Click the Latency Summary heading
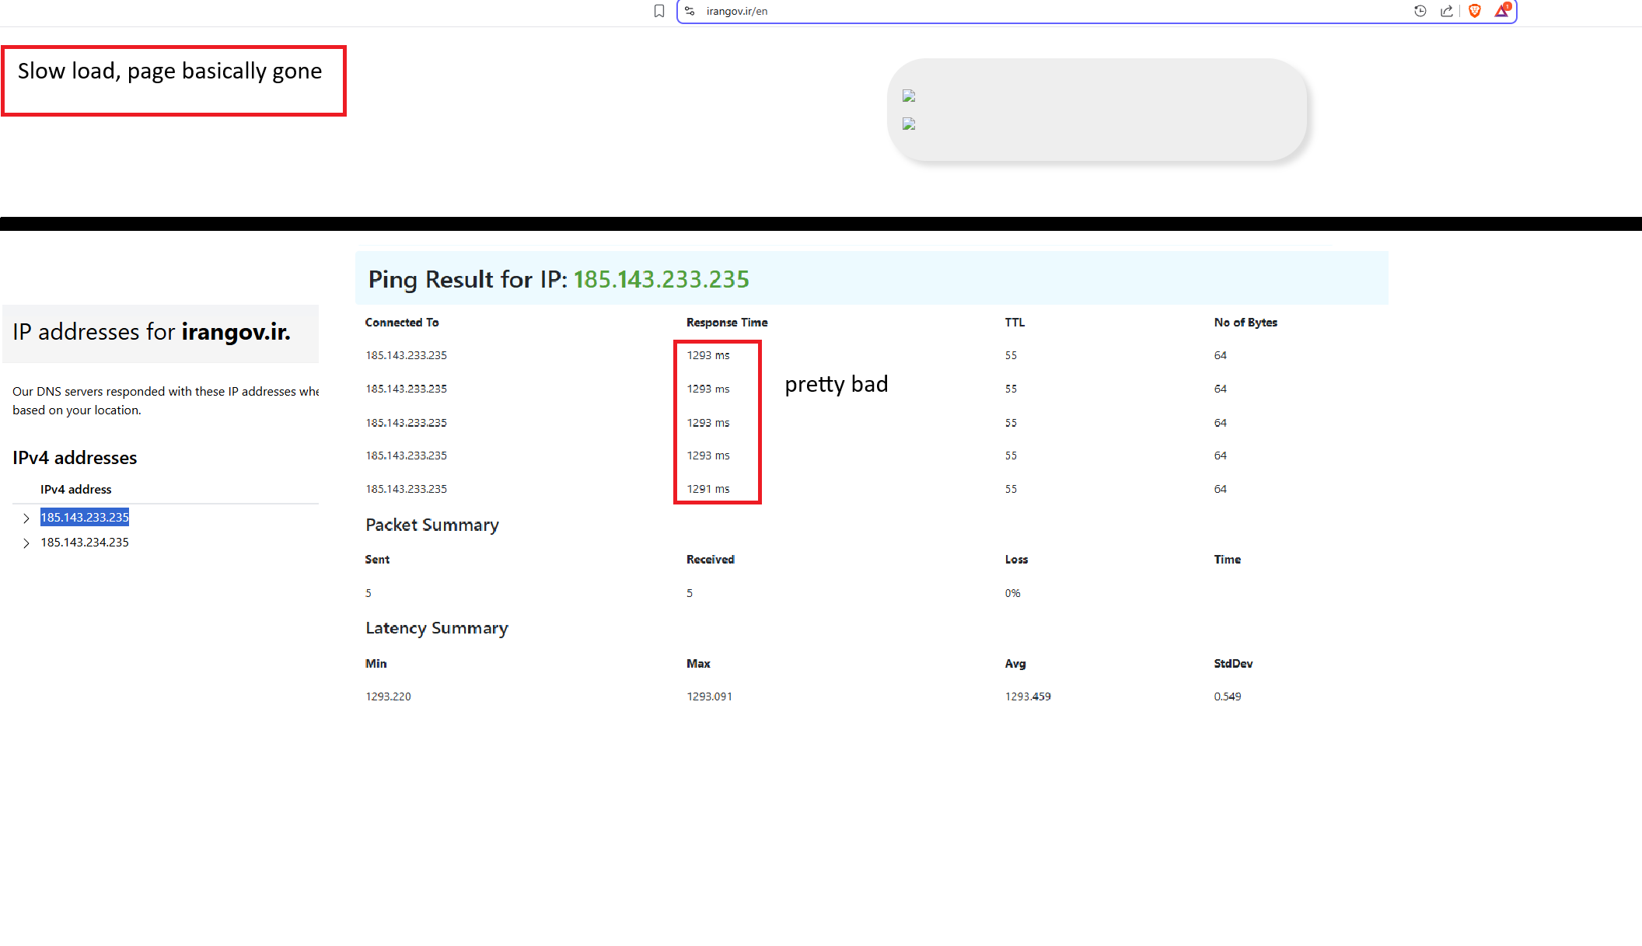The image size is (1642, 946). 437,628
